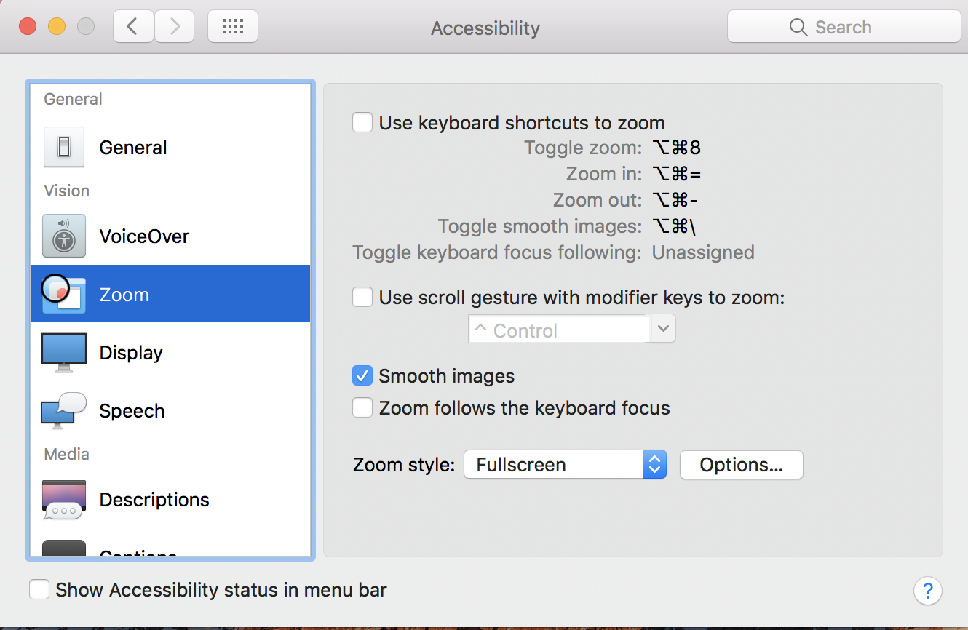
Task: Click the Search field in toolbar
Action: click(844, 27)
